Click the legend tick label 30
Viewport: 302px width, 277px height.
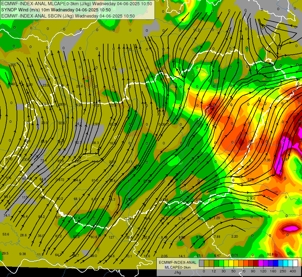point(223,271)
